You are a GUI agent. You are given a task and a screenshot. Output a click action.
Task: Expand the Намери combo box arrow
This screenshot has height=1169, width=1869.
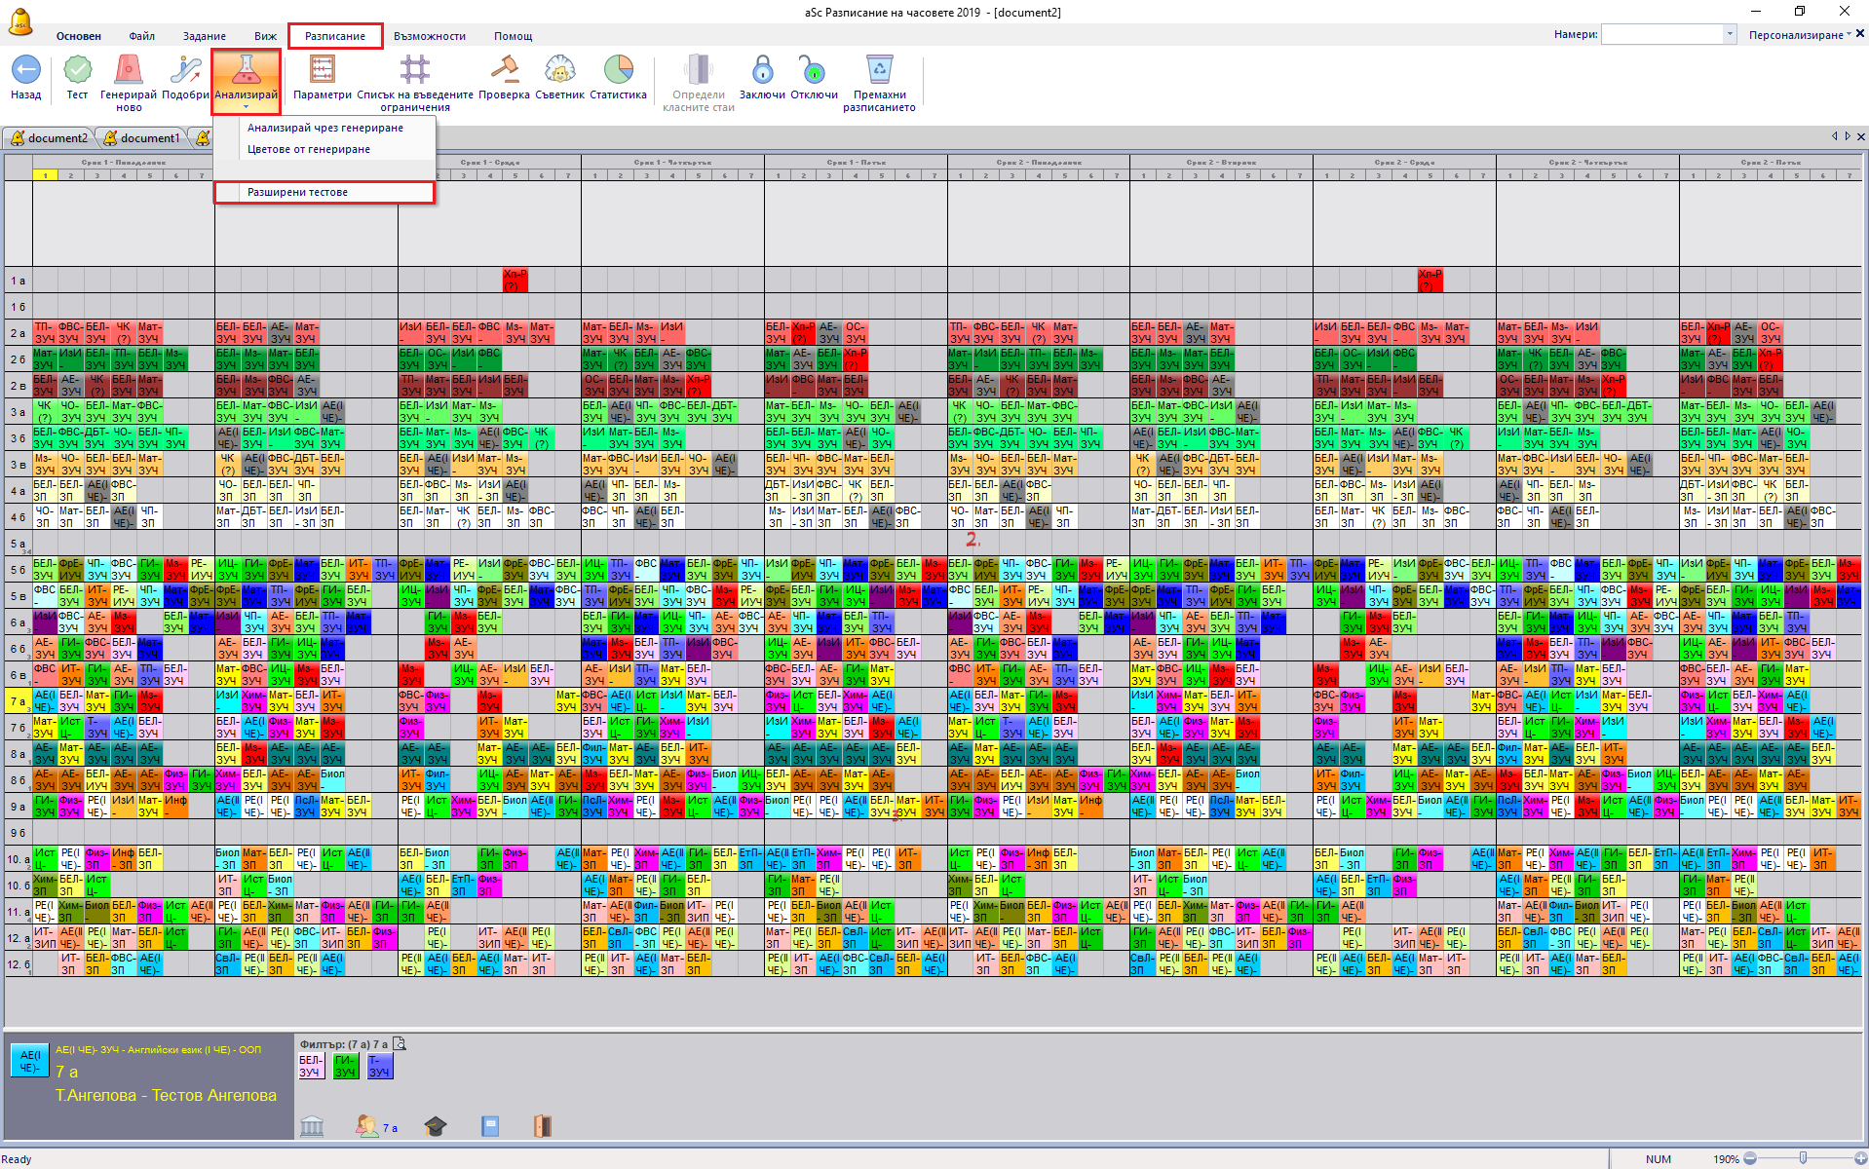1730,35
